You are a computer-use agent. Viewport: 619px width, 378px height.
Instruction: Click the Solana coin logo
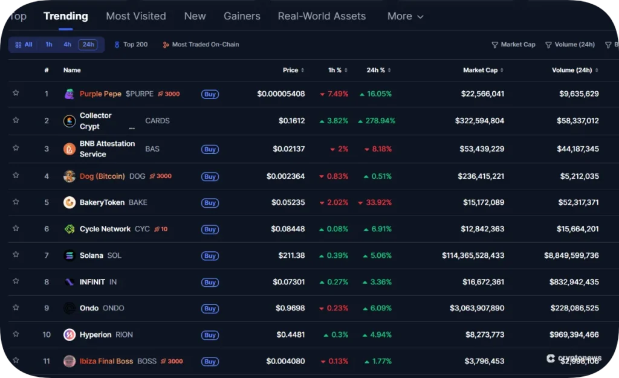pyautogui.click(x=70, y=255)
